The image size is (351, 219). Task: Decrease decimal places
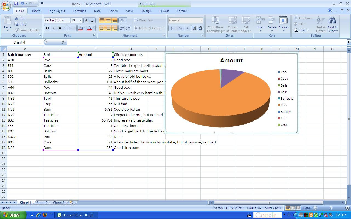click(x=200, y=28)
